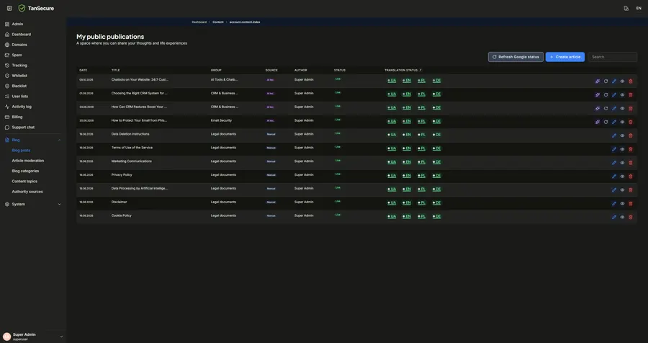648x343 pixels.
Task: Click the TanSecure shield logo
Action: coord(22,8)
